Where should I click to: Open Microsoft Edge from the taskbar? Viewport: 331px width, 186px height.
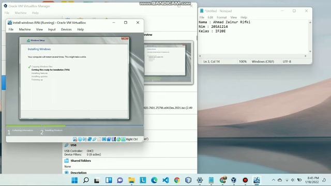(x=154, y=180)
